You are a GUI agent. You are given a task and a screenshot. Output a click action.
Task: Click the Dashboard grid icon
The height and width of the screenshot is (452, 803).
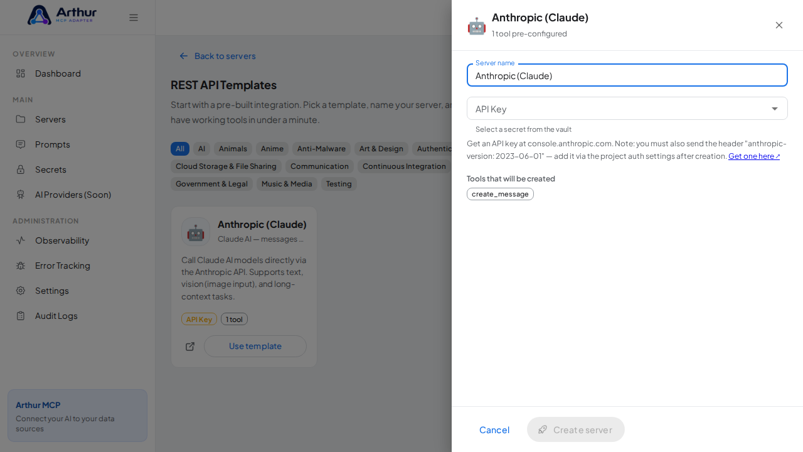(21, 73)
